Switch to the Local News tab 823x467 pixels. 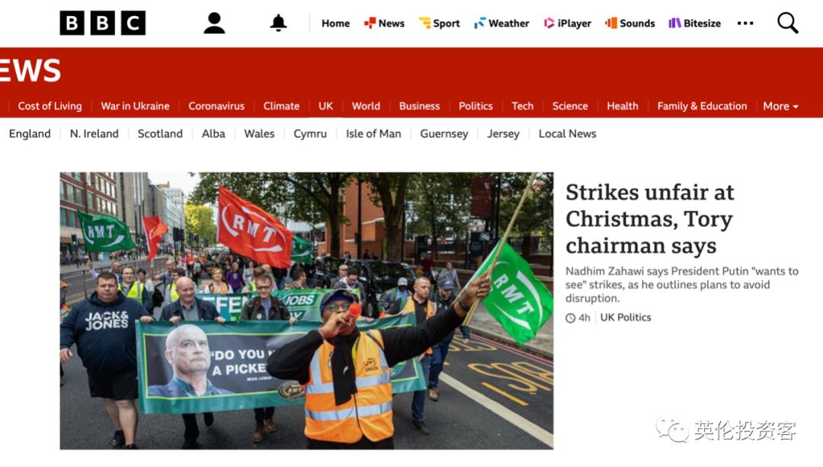[568, 134]
